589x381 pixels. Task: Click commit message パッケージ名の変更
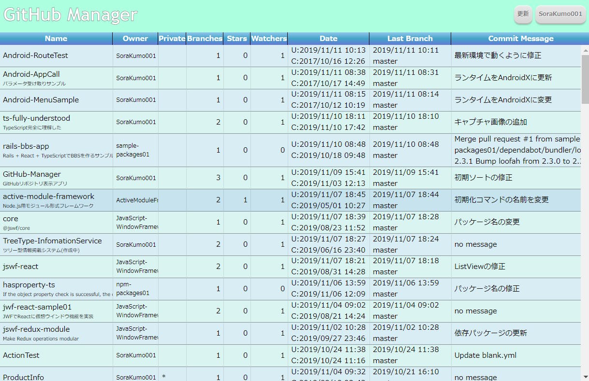coord(487,222)
